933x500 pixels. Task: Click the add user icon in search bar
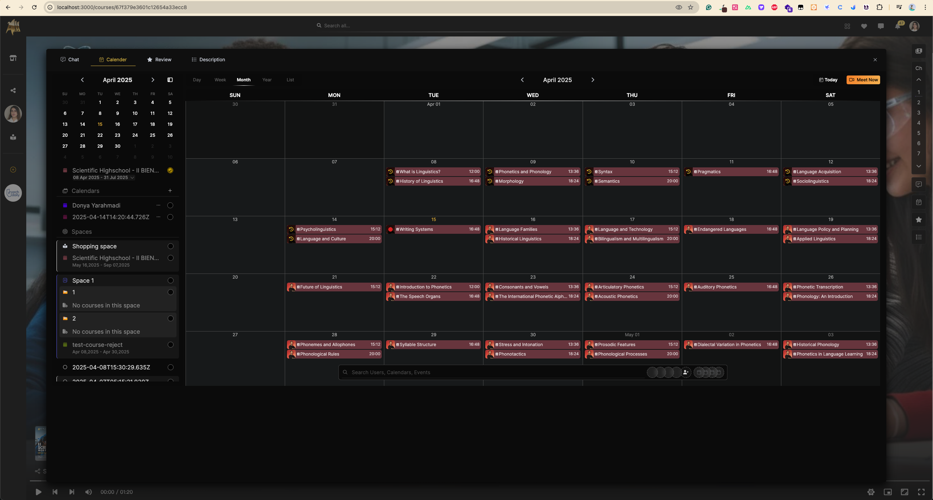685,372
